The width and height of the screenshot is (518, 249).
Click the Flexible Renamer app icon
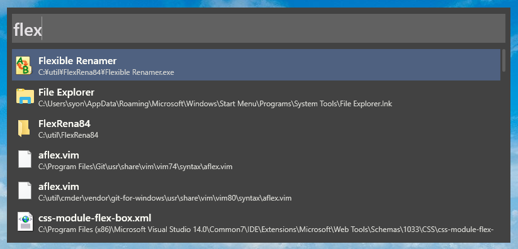(24, 65)
